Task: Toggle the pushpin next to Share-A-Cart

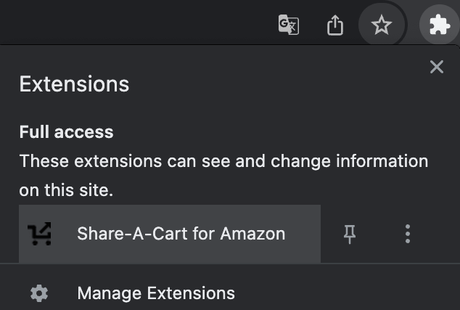Action: pyautogui.click(x=350, y=234)
